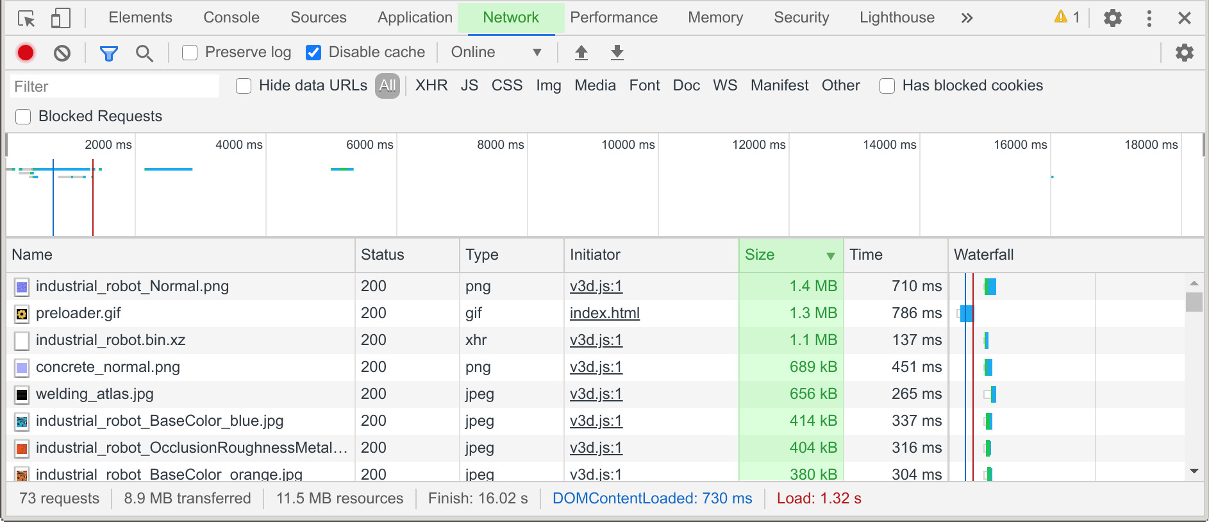Open DevTools settings gear icon
This screenshot has width=1209, height=522.
pos(1113,18)
